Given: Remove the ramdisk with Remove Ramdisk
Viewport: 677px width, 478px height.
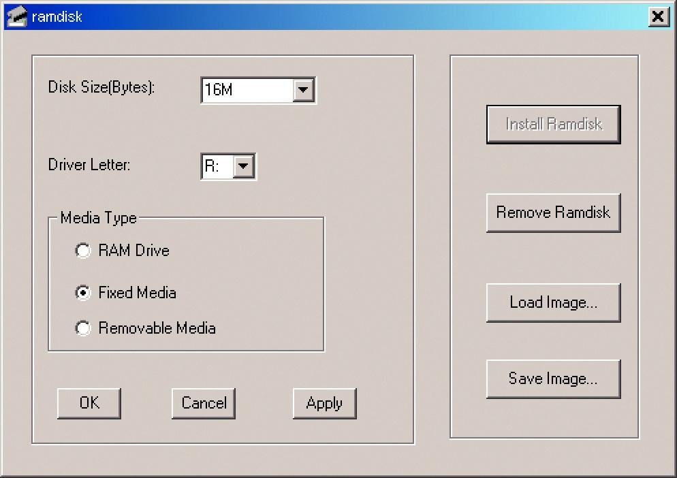Looking at the screenshot, I should [x=553, y=212].
